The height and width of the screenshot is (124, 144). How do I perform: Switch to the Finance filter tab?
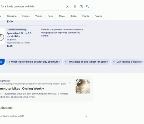tap(98, 16)
